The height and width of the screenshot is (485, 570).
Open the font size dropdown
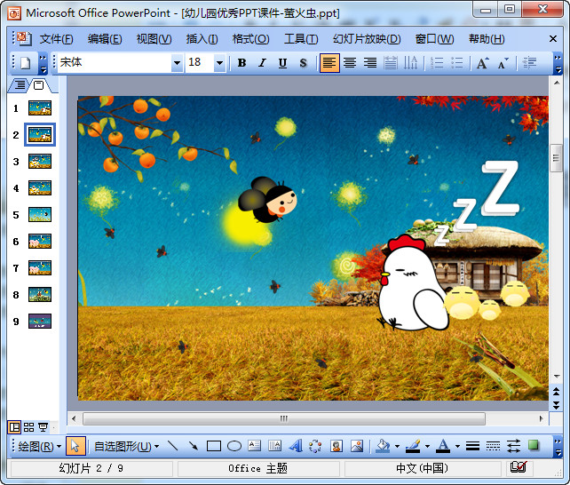[x=219, y=63]
